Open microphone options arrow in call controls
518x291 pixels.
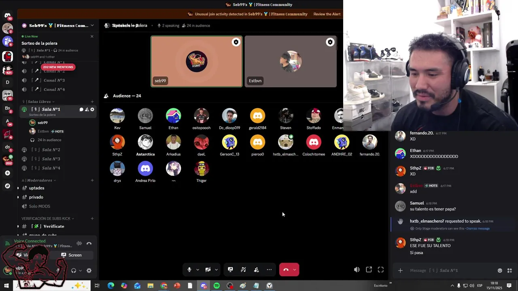[x=197, y=270]
